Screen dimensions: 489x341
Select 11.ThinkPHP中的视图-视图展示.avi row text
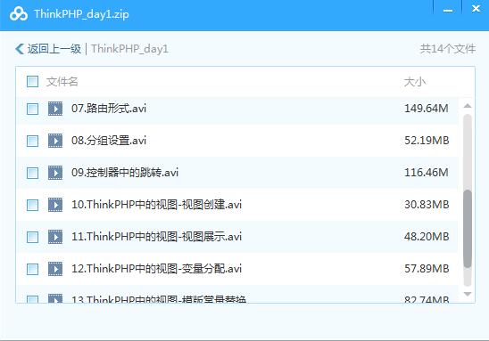(x=156, y=237)
